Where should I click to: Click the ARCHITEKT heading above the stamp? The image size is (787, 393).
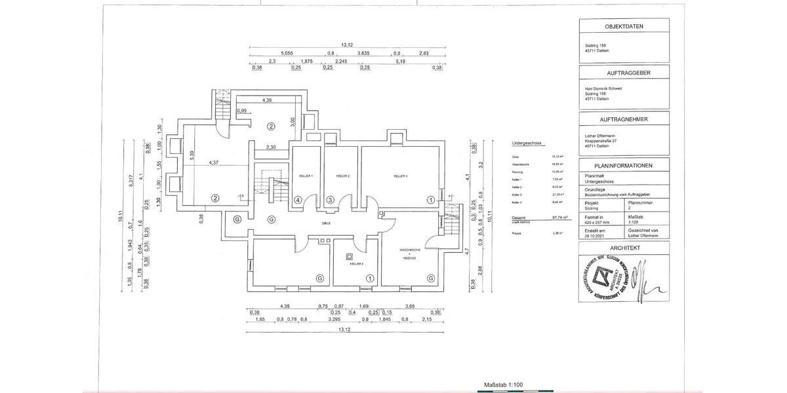tap(624, 249)
